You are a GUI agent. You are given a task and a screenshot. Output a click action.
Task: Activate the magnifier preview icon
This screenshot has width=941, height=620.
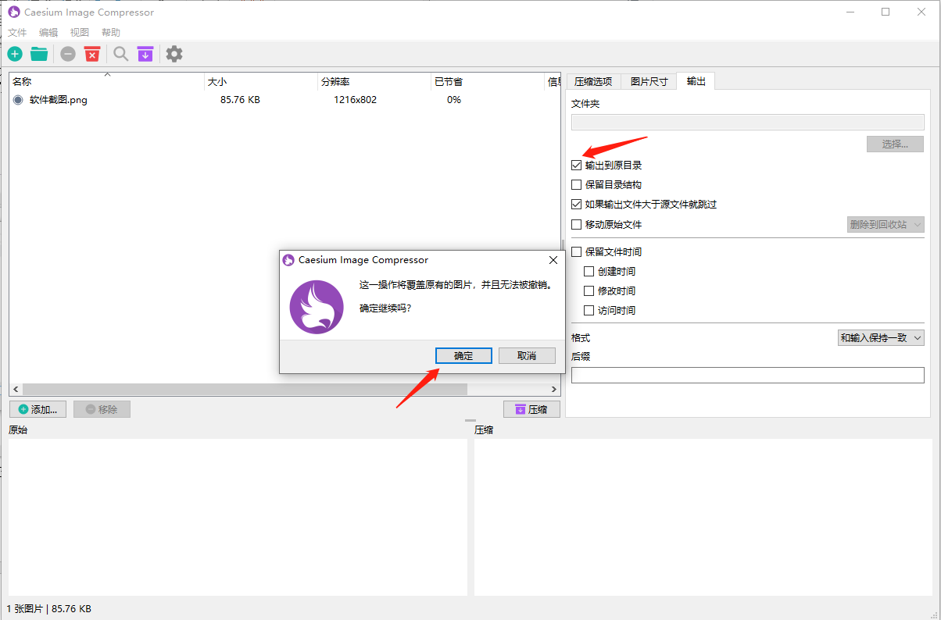pyautogui.click(x=120, y=53)
